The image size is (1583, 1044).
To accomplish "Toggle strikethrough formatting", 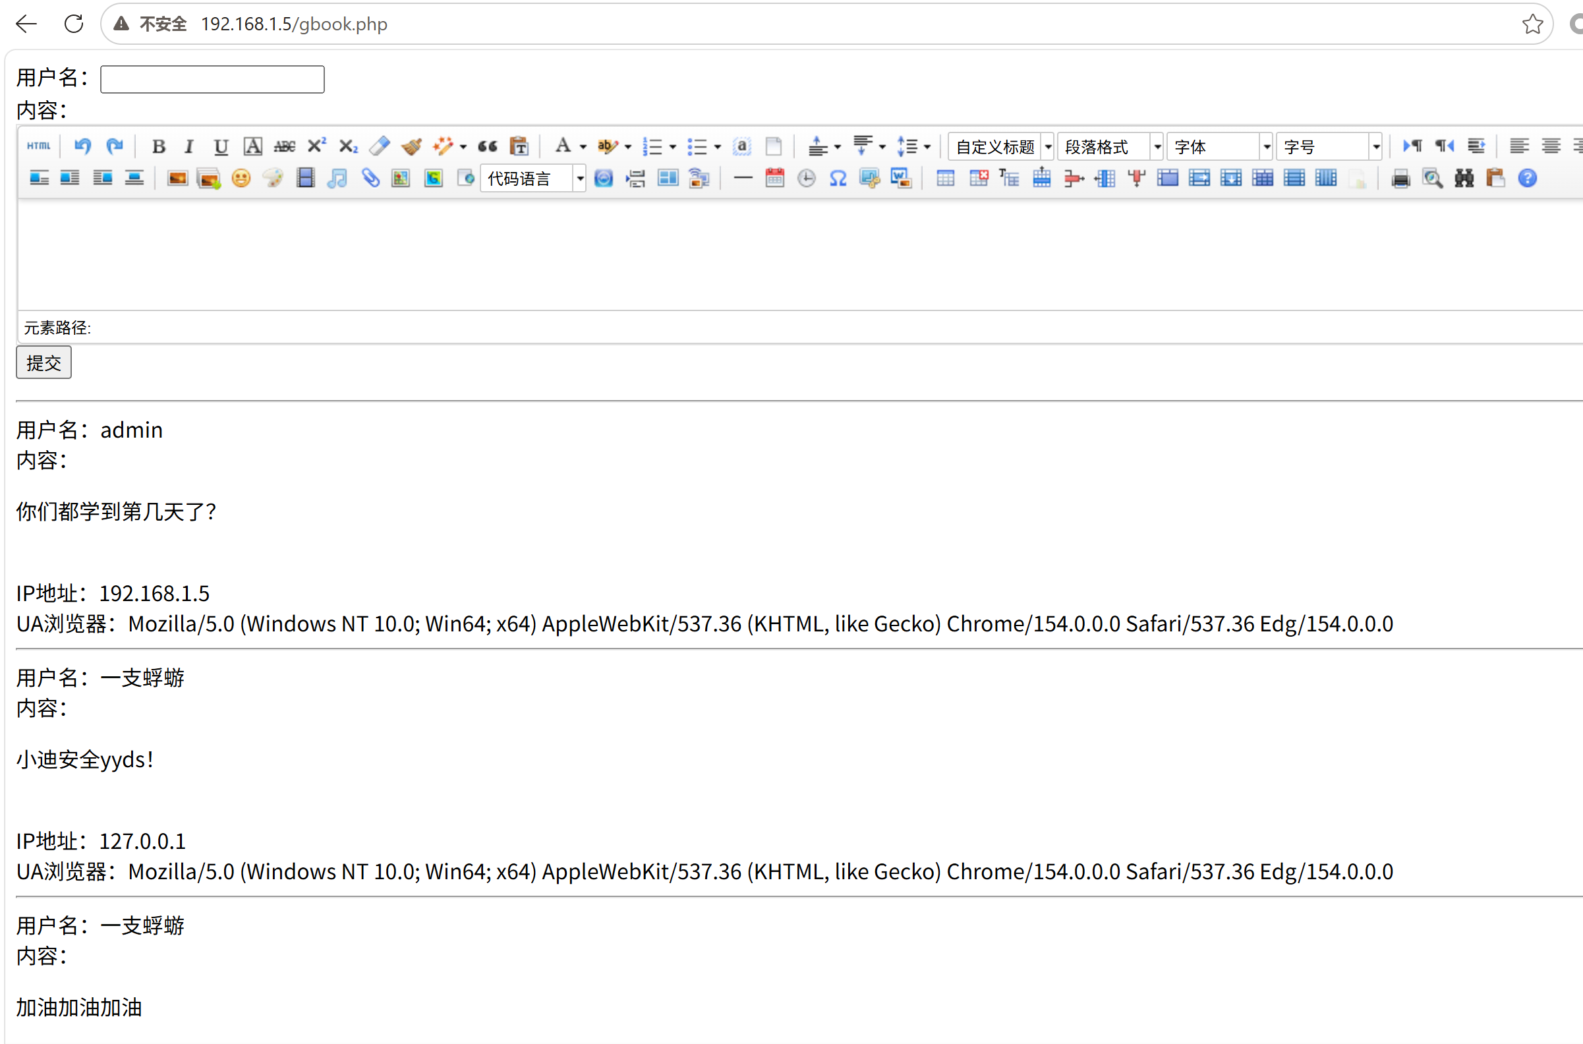I will [284, 146].
